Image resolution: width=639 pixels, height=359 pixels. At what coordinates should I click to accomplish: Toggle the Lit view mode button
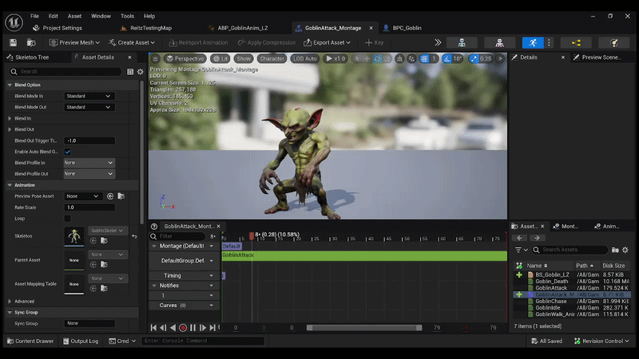220,58
